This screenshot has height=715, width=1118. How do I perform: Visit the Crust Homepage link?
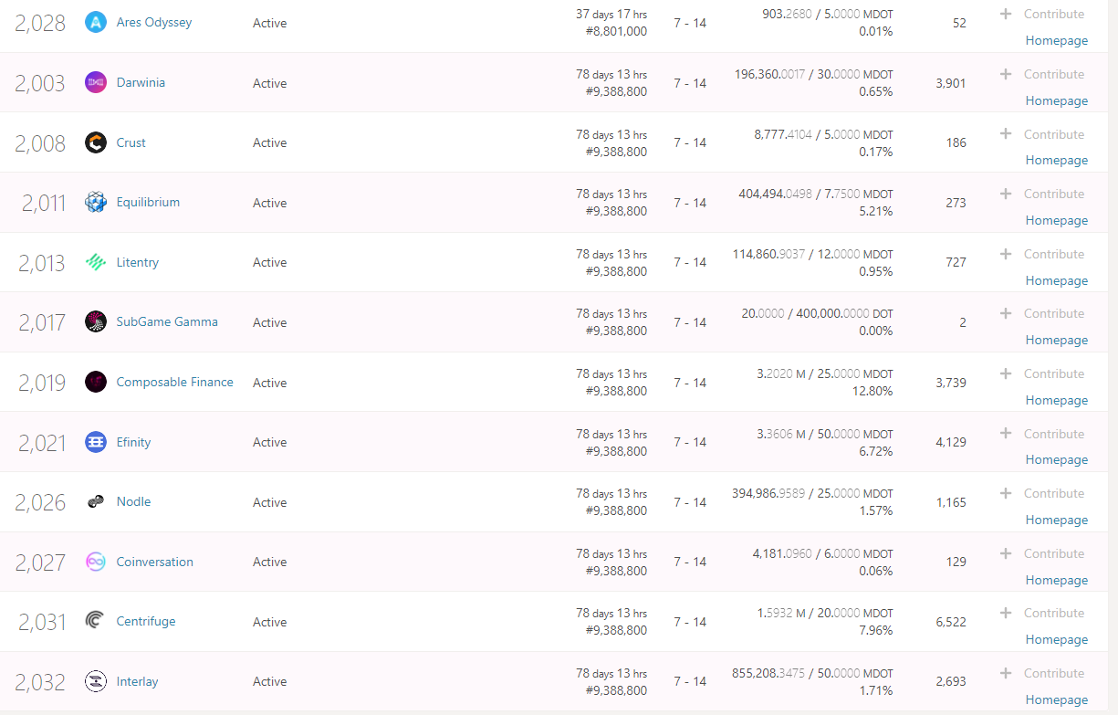click(1057, 161)
